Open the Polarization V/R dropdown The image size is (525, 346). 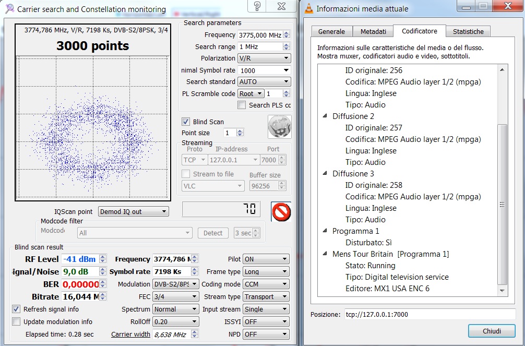click(x=264, y=58)
